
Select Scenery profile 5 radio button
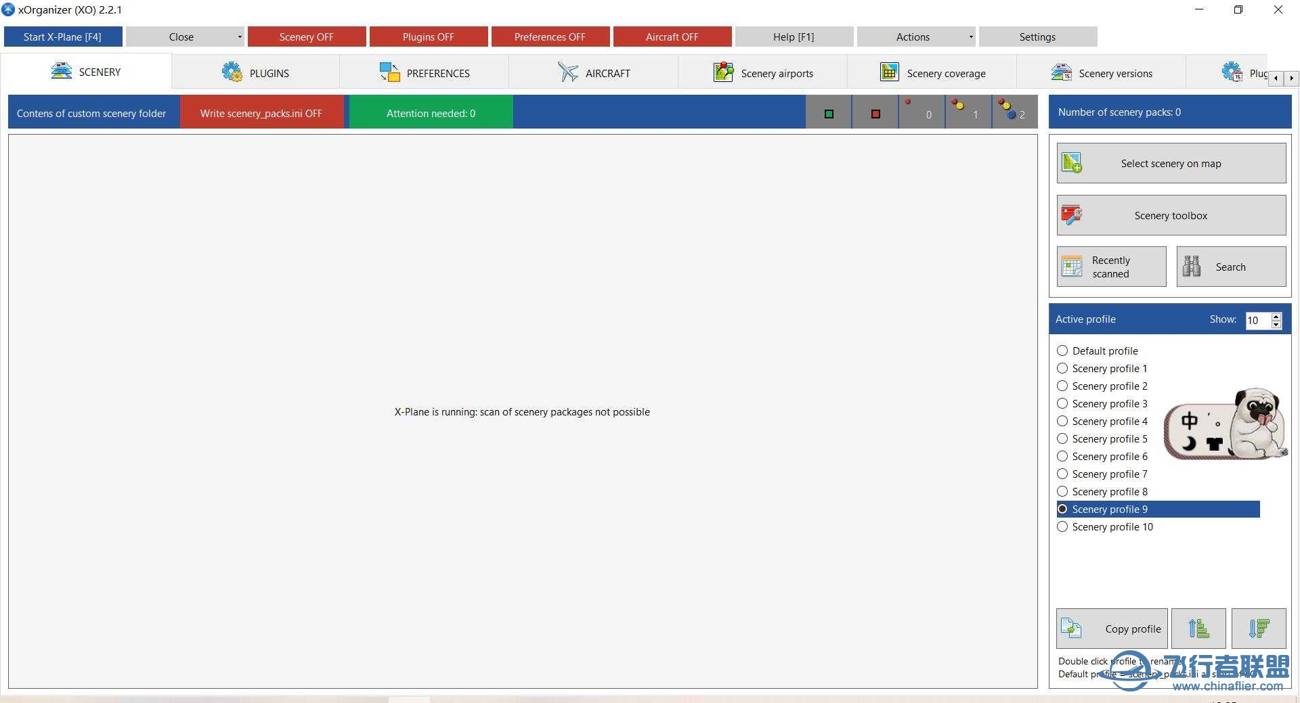click(1062, 438)
